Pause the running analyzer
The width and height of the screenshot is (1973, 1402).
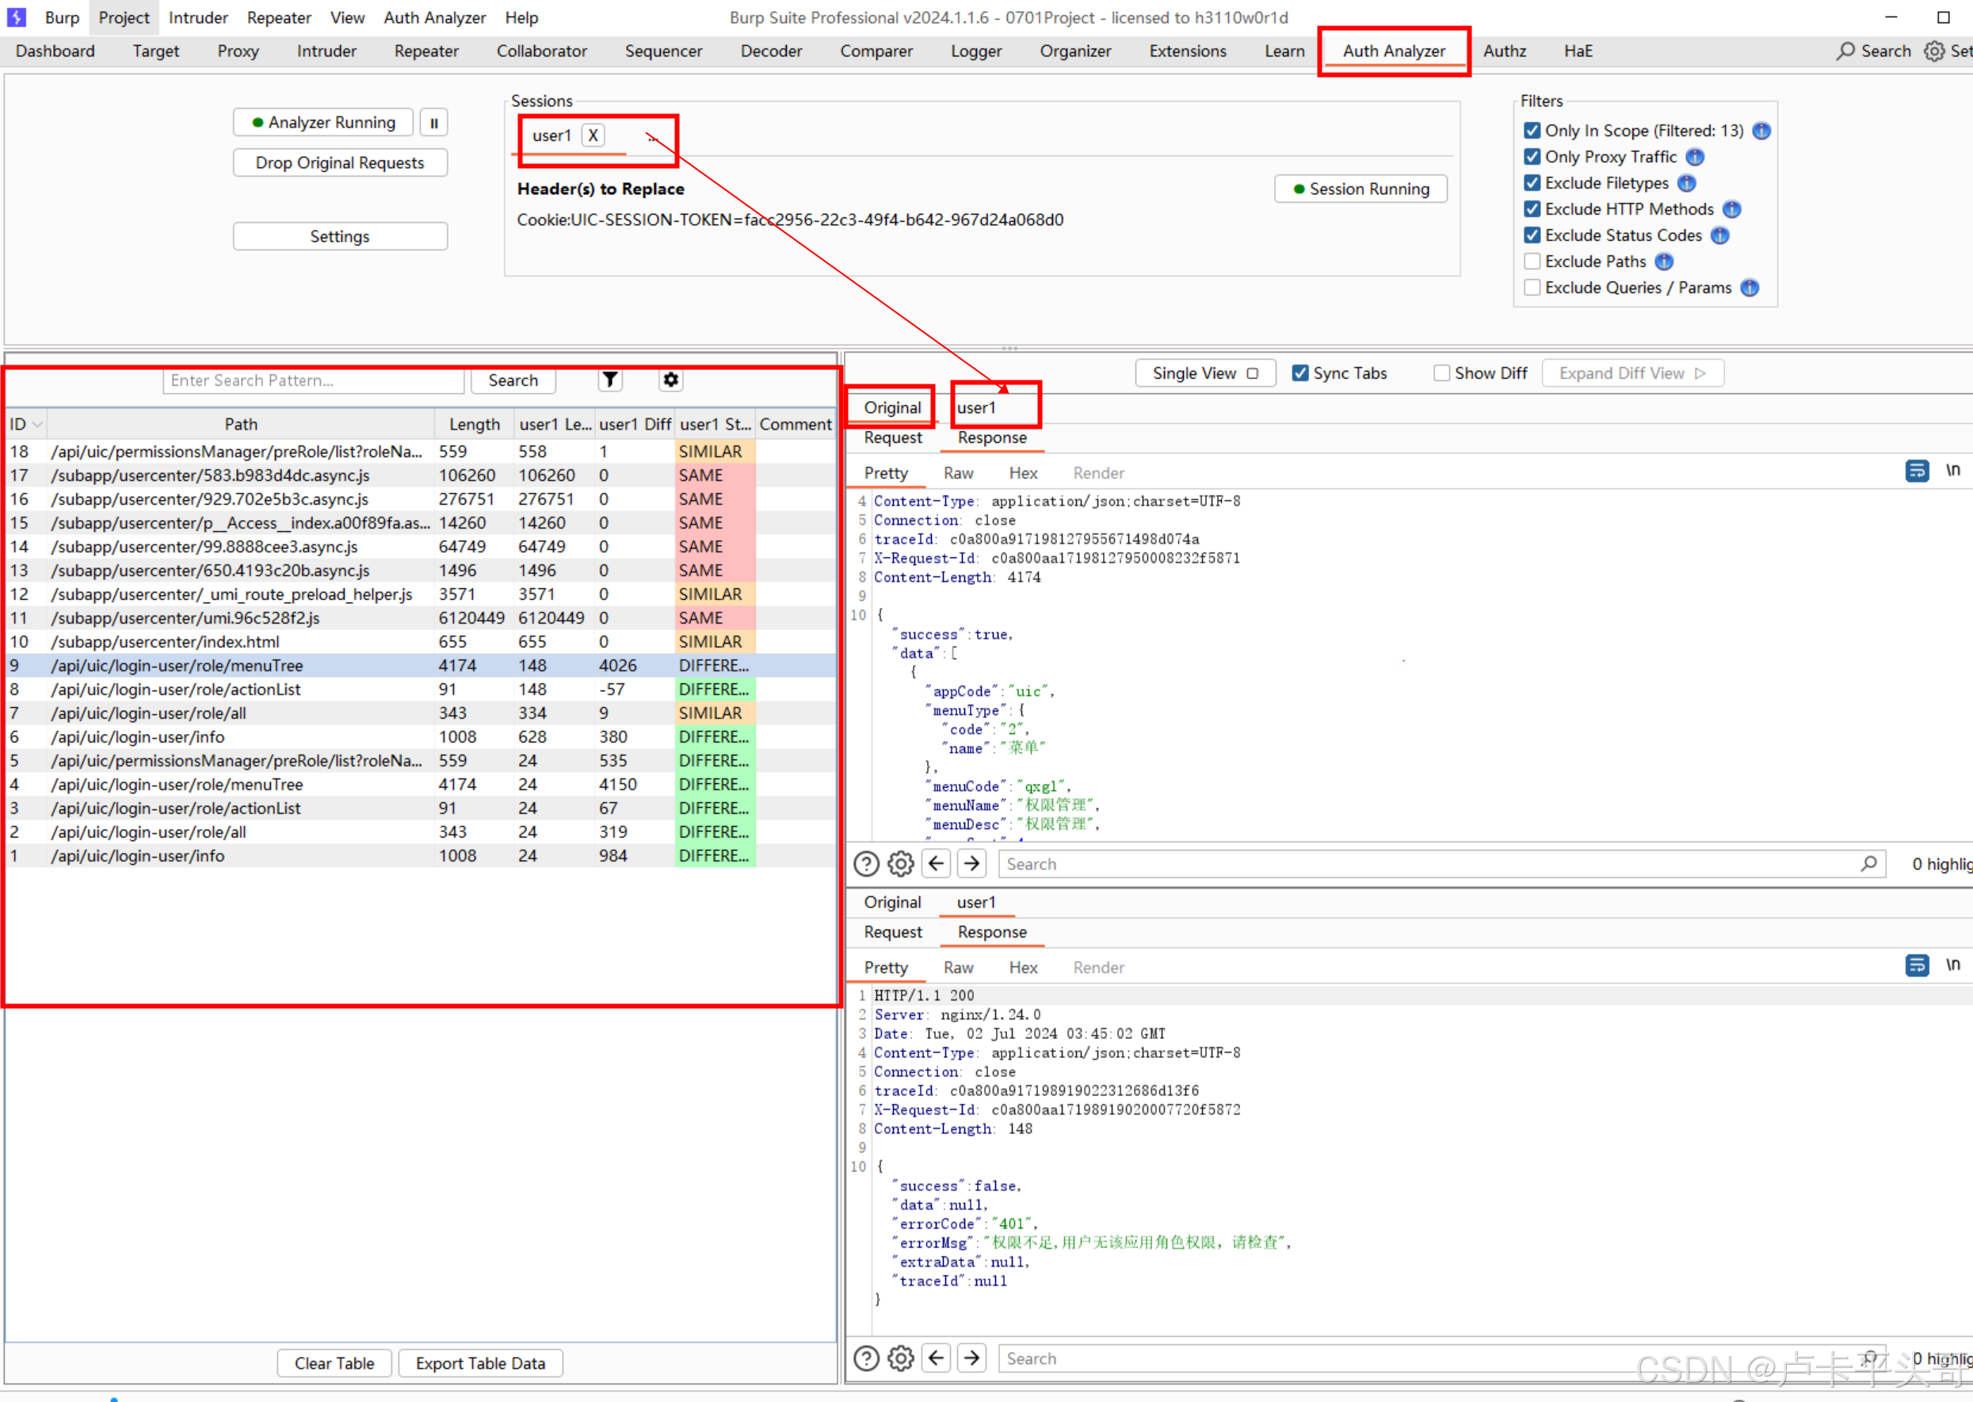coord(434,122)
